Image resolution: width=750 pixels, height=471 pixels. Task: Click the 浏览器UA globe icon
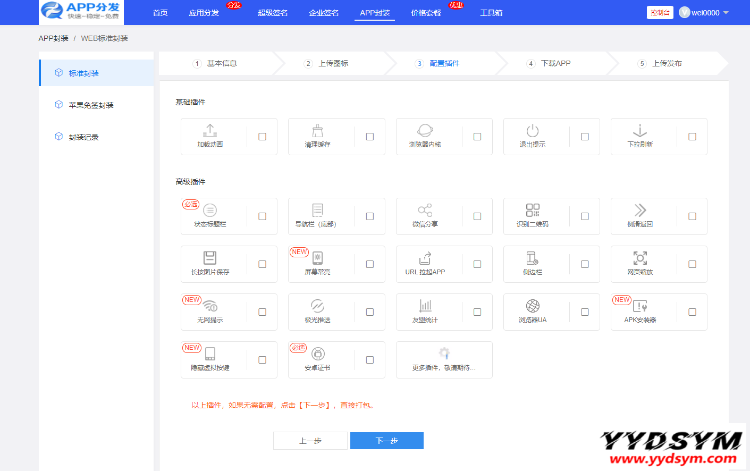533,306
